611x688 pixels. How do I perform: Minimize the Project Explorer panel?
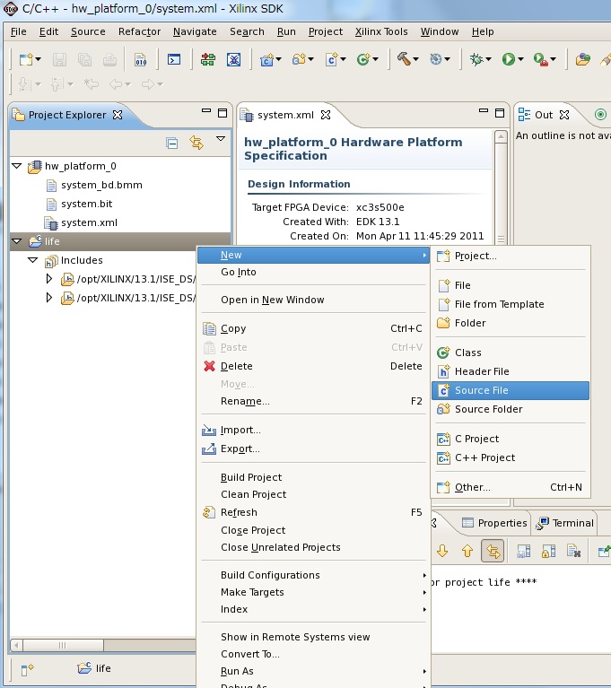[205, 111]
